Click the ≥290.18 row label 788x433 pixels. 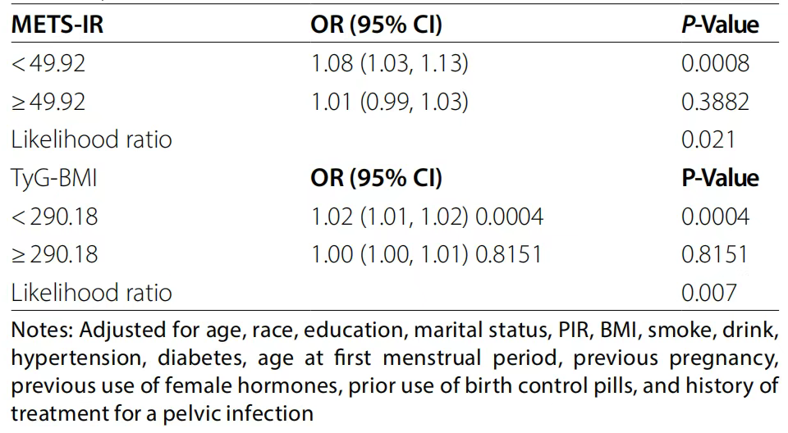[54, 254]
